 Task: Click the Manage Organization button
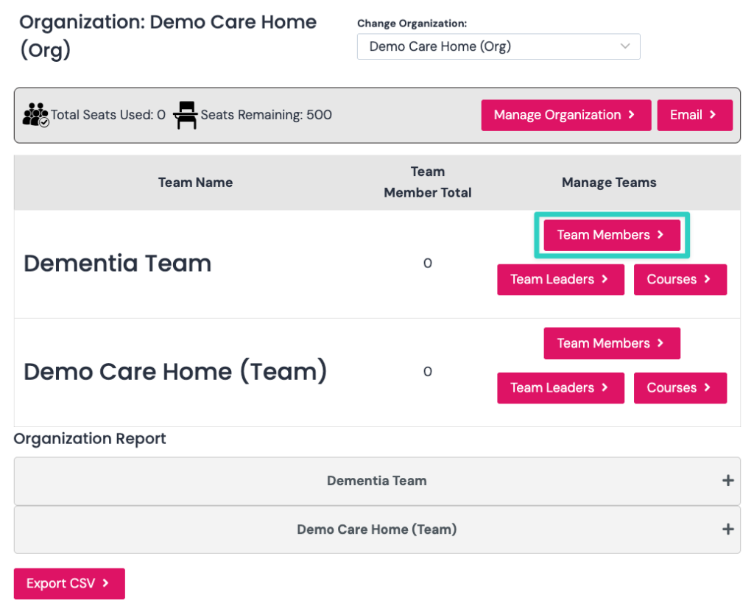[566, 115]
